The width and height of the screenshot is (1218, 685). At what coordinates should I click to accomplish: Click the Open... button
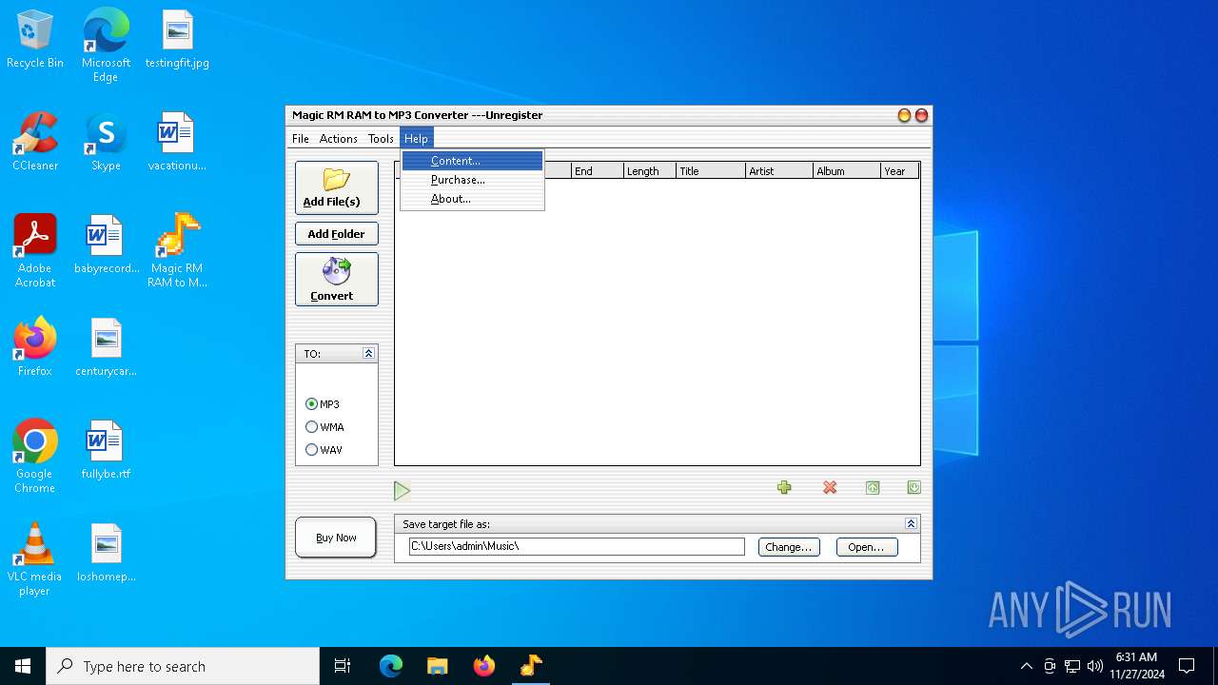point(866,547)
